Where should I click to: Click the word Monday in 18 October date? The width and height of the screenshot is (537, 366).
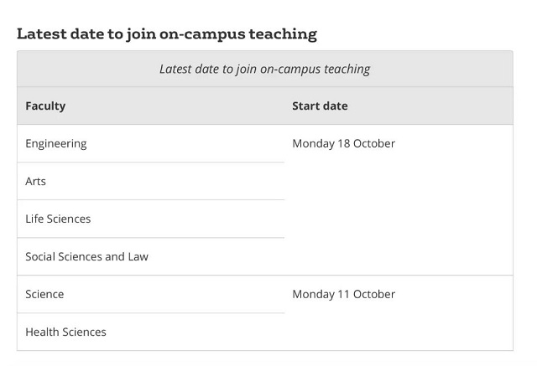click(x=313, y=144)
